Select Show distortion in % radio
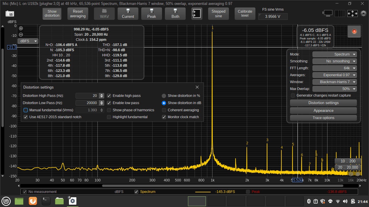 tap(164, 96)
